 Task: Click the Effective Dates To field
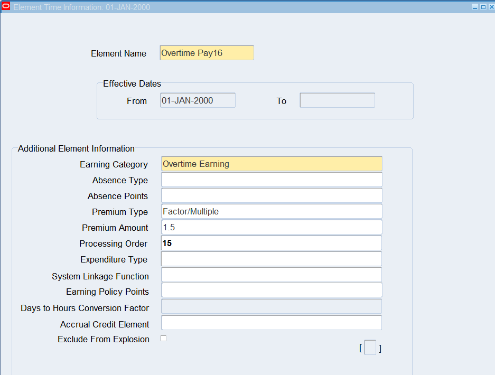click(337, 100)
